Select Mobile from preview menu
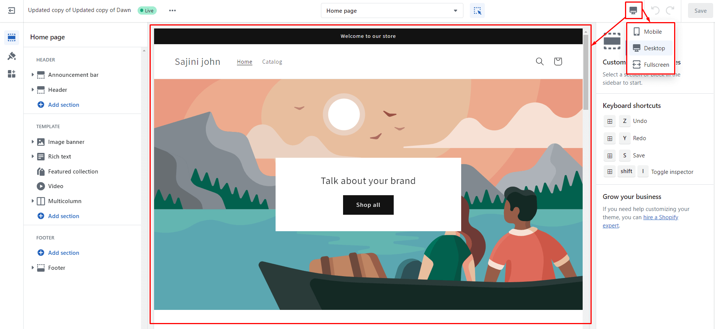This screenshot has width=715, height=329. pyautogui.click(x=652, y=32)
